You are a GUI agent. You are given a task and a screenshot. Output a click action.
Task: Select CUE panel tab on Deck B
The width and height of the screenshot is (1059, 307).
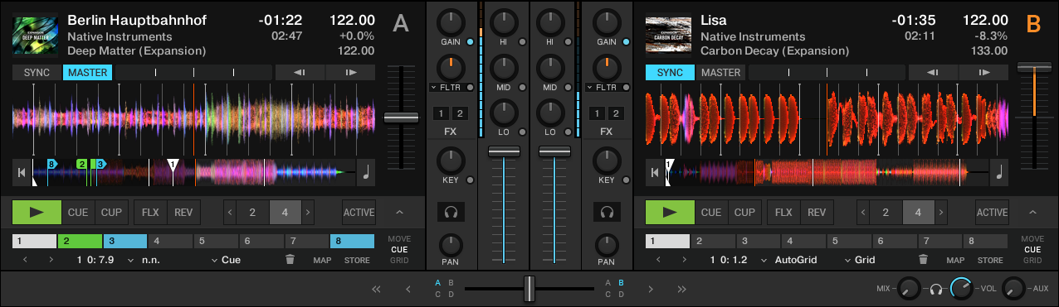tap(1032, 249)
